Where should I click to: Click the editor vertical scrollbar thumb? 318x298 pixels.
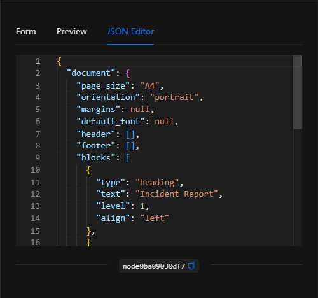[298, 92]
